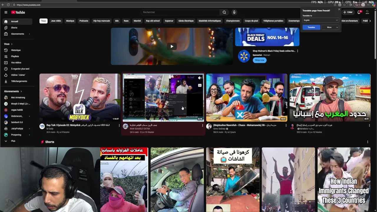Expand the Abonnements section heading
Image resolution: width=377 pixels, height=212 pixels.
point(13,91)
